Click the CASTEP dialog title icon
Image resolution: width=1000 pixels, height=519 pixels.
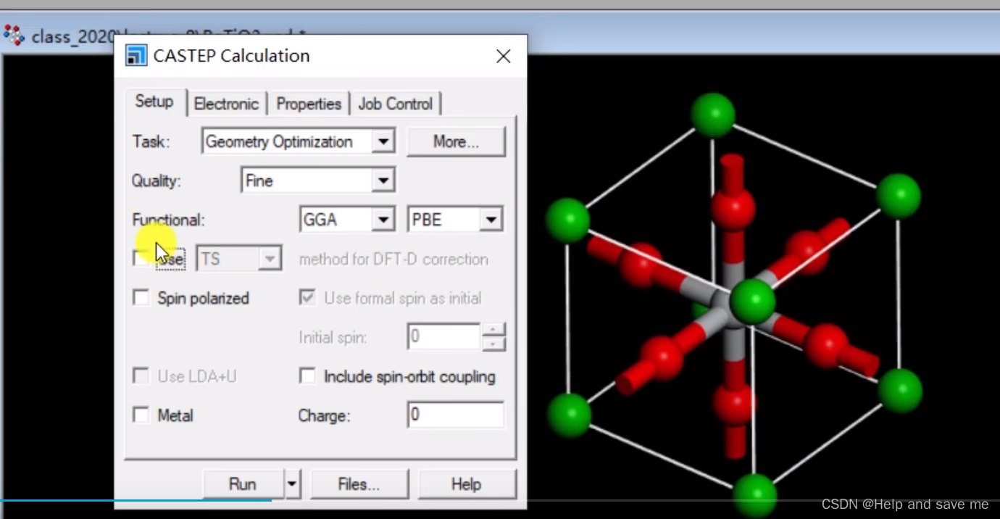coord(136,56)
